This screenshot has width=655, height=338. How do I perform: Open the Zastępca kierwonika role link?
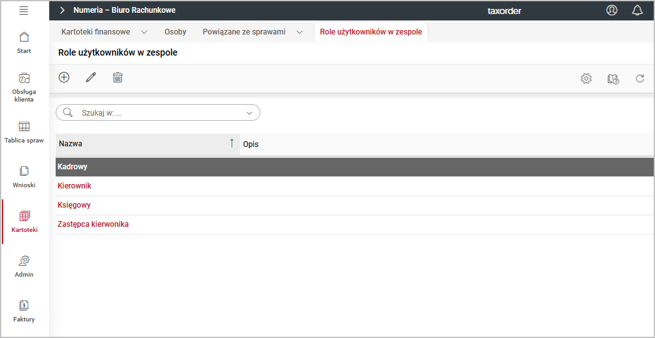[x=93, y=224]
